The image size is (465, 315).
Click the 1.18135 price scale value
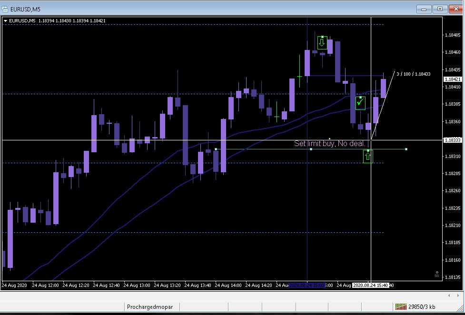(453, 277)
